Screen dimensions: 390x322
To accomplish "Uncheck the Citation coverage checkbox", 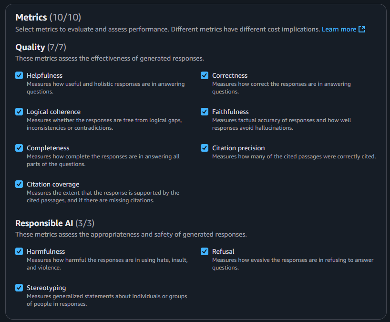I will (x=19, y=184).
